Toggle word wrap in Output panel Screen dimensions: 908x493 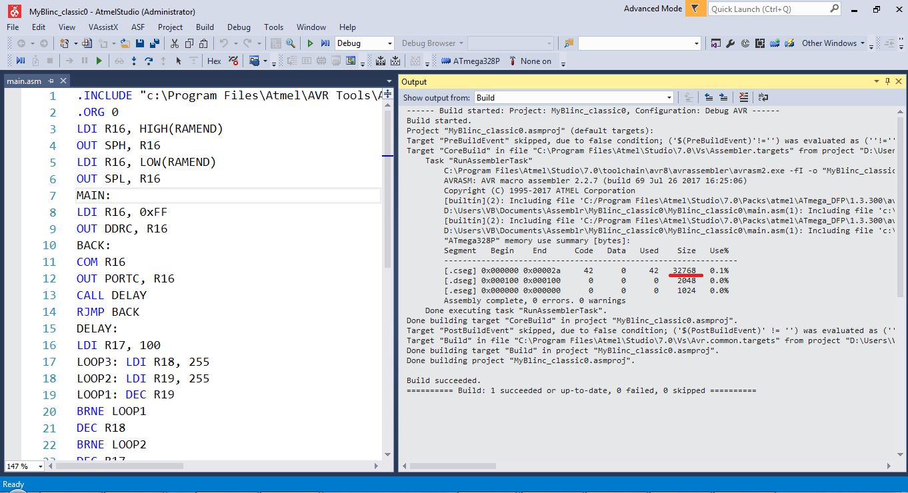click(x=763, y=97)
